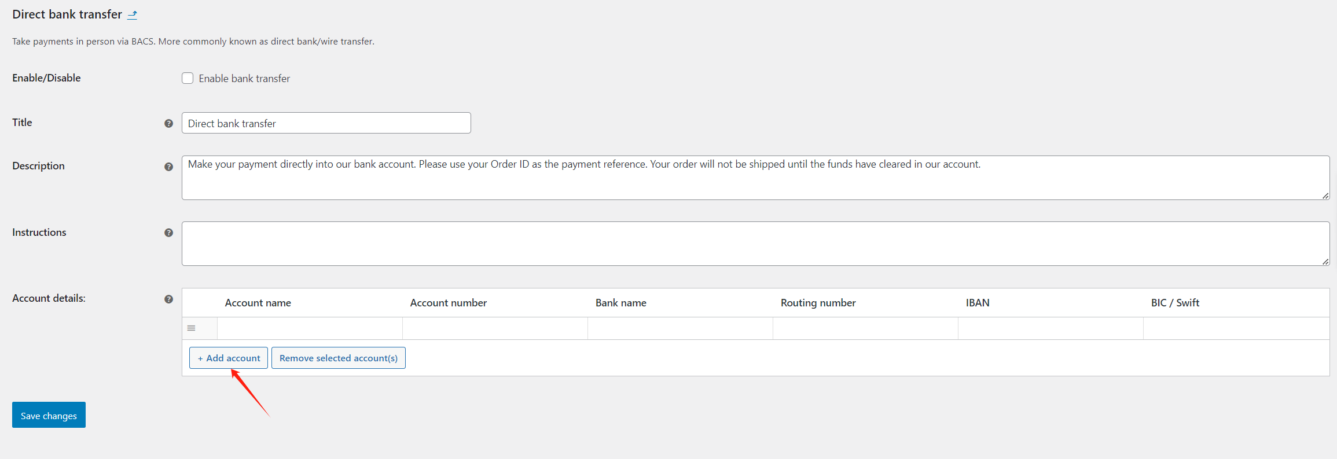
Task: Enable the bank transfer checkbox
Action: pos(188,78)
